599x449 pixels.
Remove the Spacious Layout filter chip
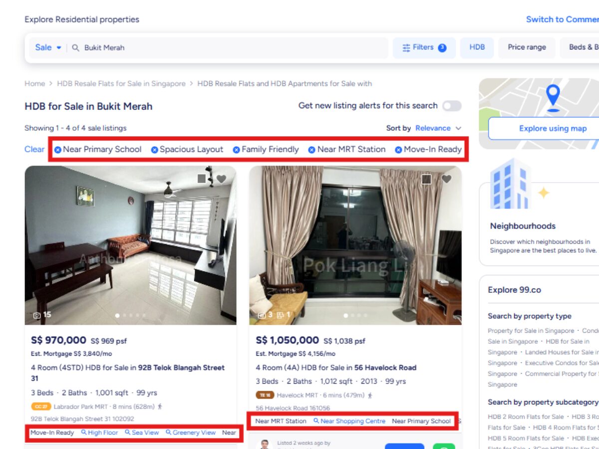click(154, 150)
